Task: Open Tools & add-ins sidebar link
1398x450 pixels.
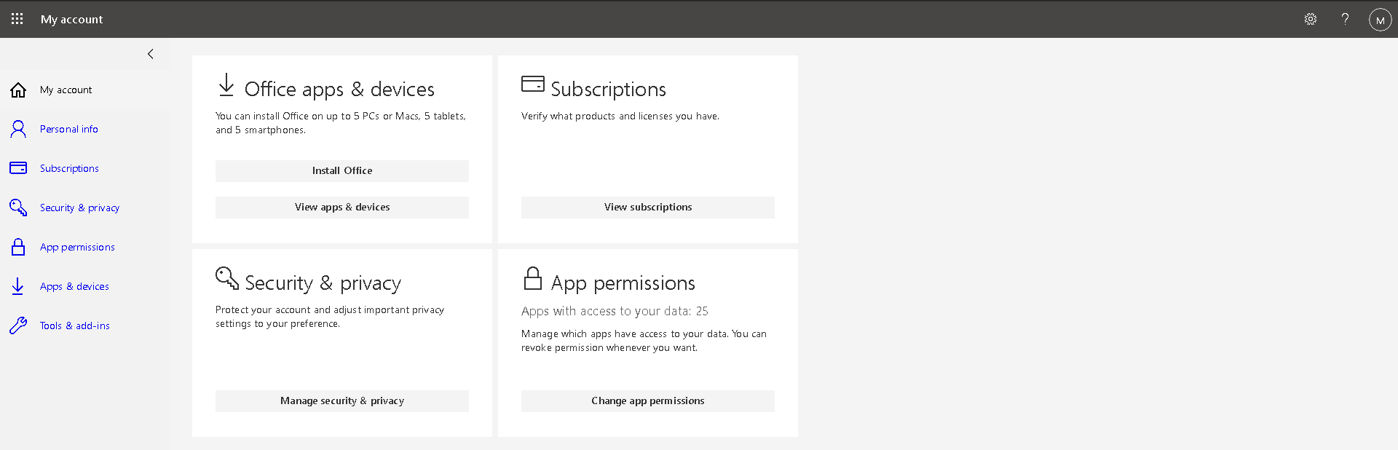Action: pyautogui.click(x=75, y=326)
